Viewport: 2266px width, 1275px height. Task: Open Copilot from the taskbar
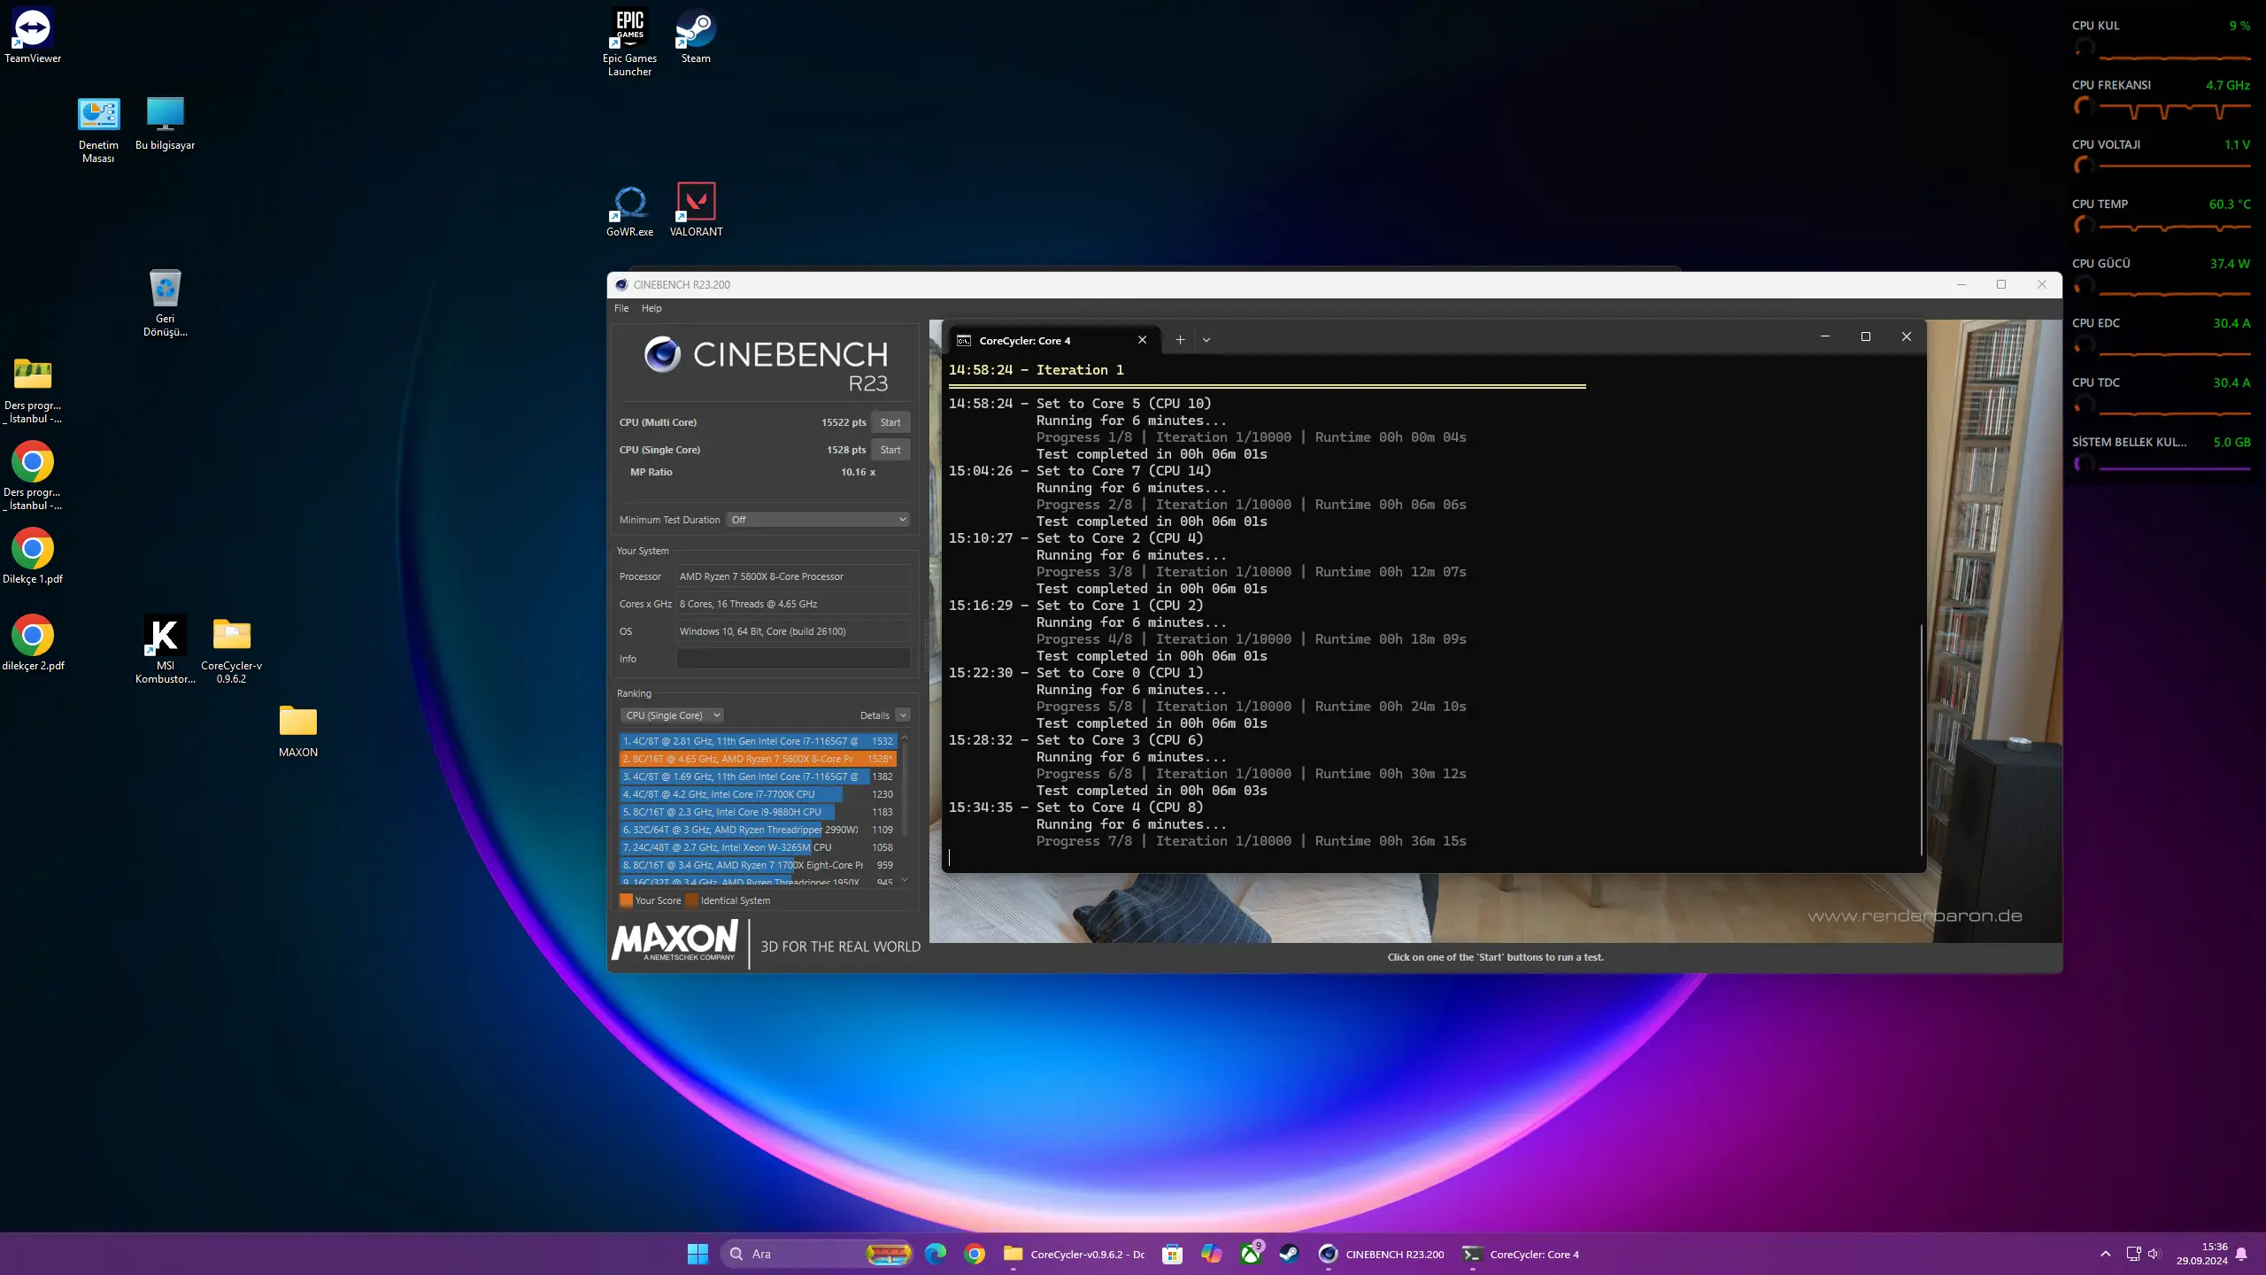click(1212, 1254)
